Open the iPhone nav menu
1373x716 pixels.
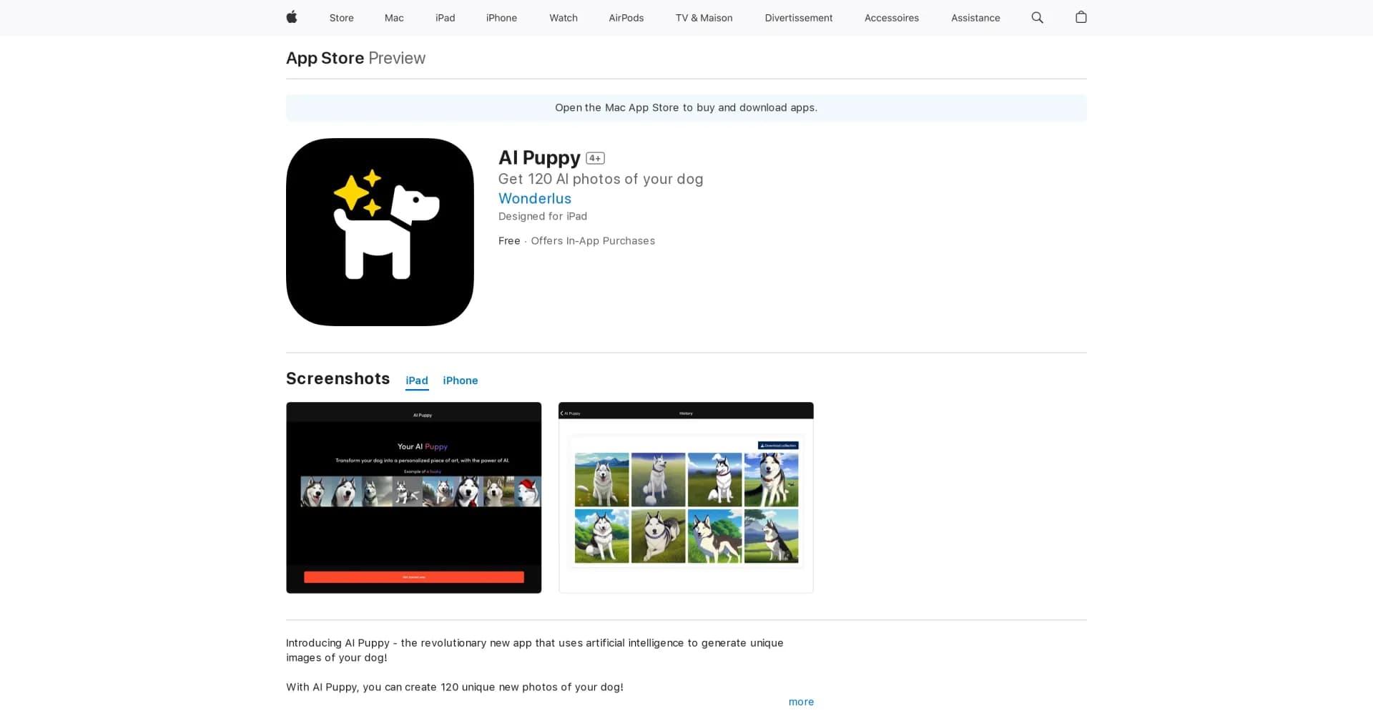[501, 18]
